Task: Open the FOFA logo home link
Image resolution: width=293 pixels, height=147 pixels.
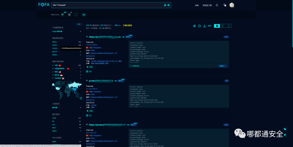Action: click(44, 5)
